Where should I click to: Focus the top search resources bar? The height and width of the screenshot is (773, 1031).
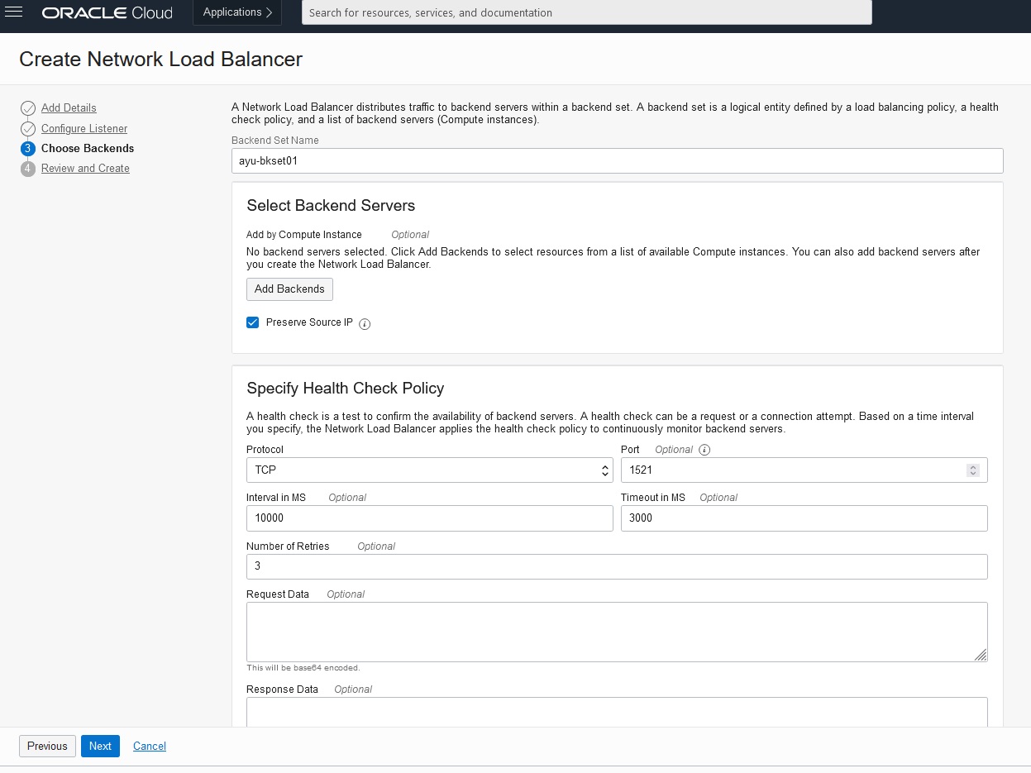[586, 12]
